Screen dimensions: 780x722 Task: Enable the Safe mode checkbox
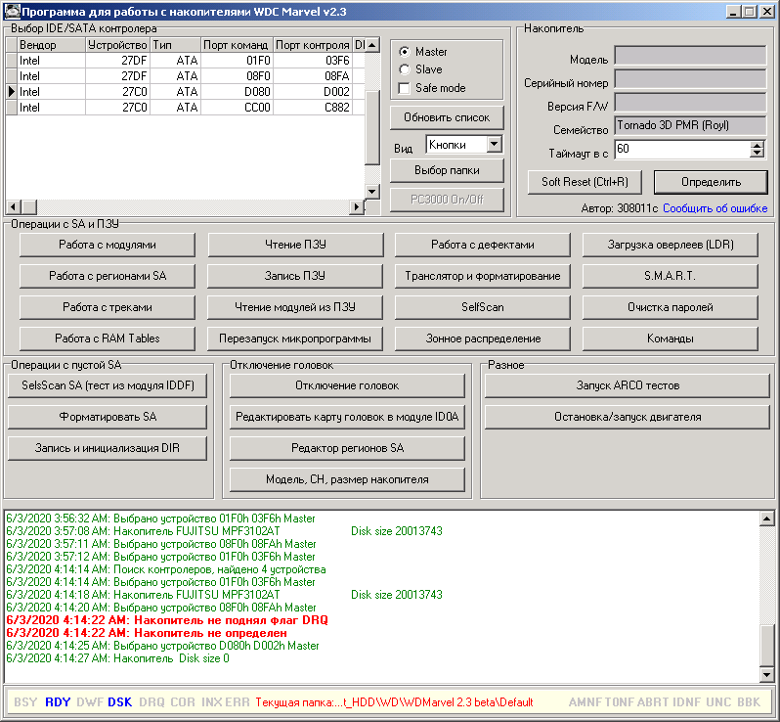(x=405, y=88)
